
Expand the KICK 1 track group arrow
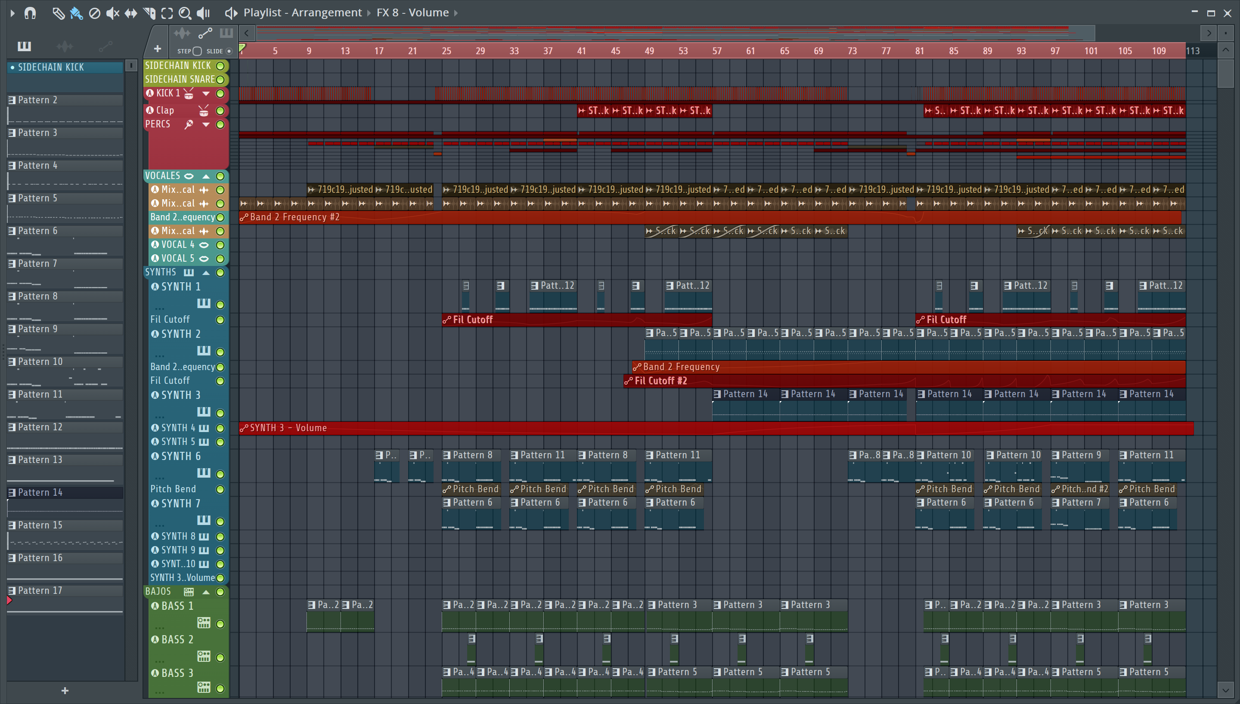tap(206, 93)
